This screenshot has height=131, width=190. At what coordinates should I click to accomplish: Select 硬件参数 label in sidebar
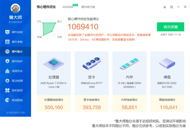(x=17, y=42)
